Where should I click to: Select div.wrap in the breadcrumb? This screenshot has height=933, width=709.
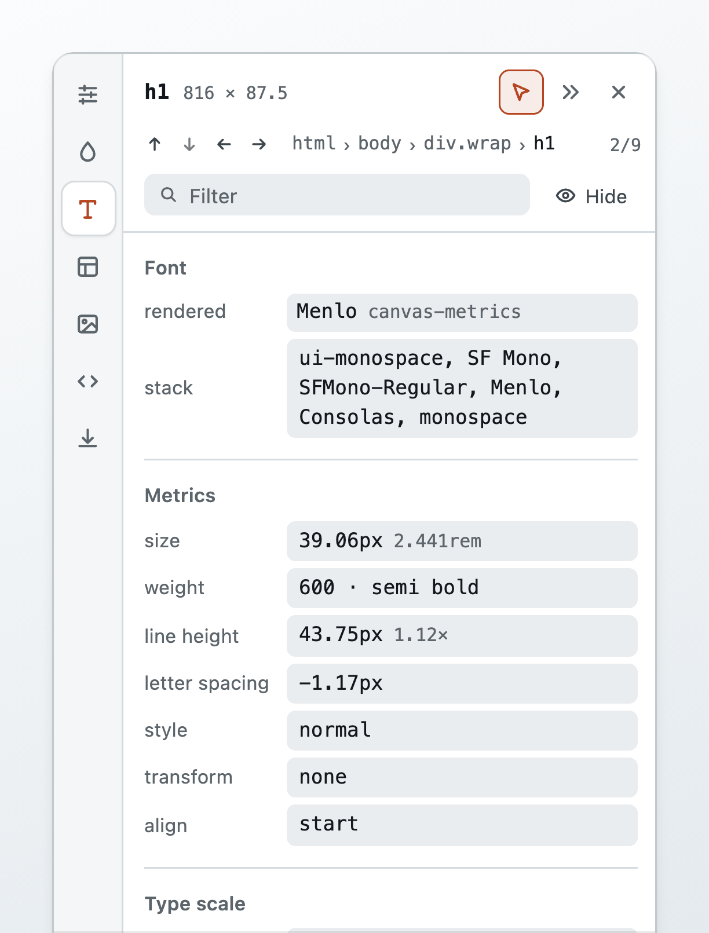pyautogui.click(x=467, y=143)
